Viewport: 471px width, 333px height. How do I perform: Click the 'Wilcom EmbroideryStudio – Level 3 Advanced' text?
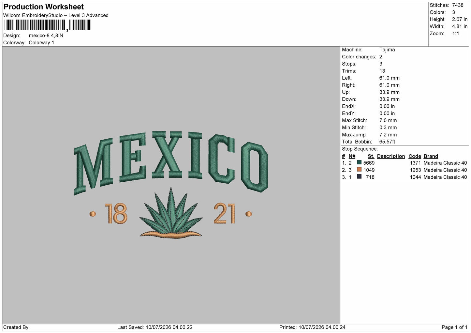tap(56, 15)
